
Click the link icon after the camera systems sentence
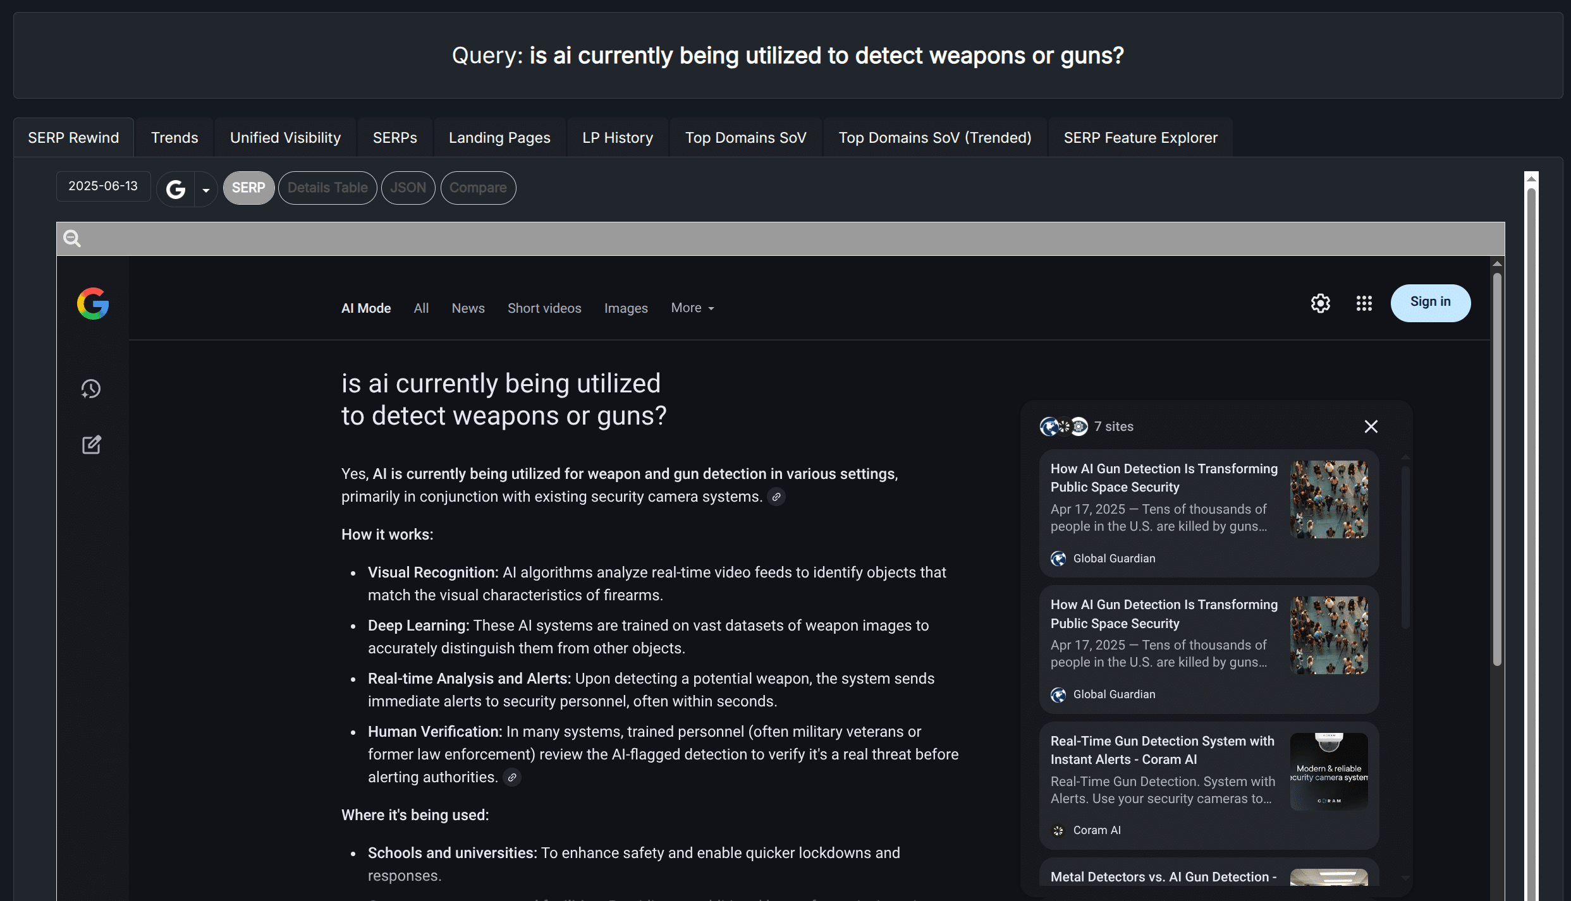coord(776,497)
